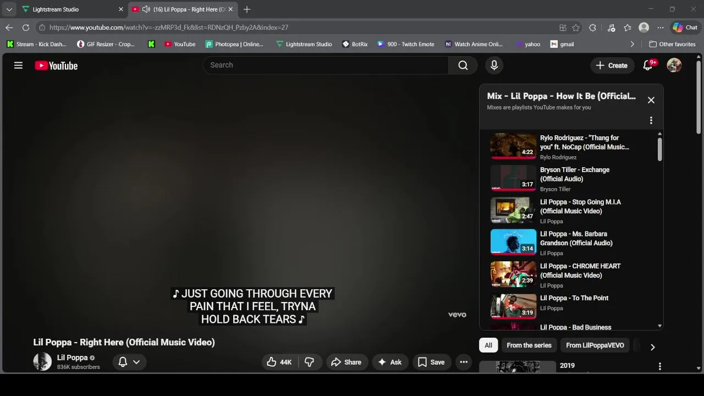Open the Ask AI button
Image resolution: width=704 pixels, height=396 pixels.
390,362
